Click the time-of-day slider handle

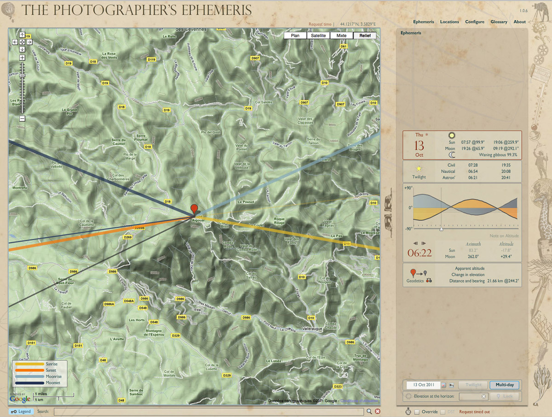(441, 228)
